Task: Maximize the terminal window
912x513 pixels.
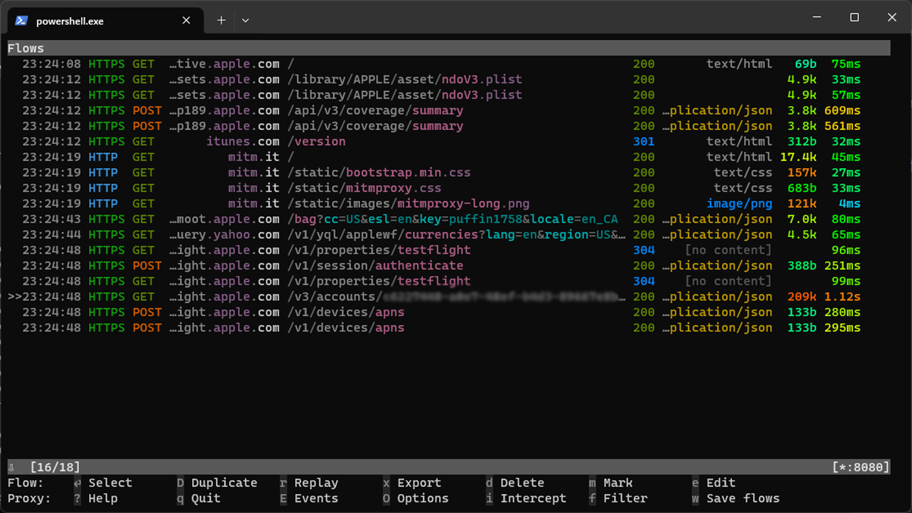Action: [854, 18]
